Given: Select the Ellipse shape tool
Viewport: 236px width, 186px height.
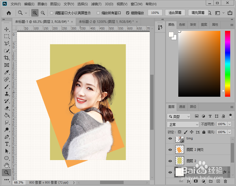Looking at the screenshot, I should [x=7, y=158].
